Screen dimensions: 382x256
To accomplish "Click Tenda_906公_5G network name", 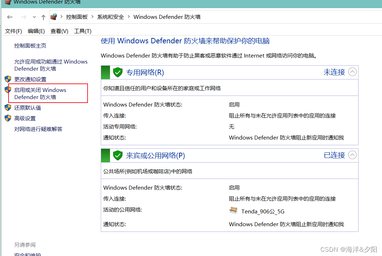I will point(263,212).
